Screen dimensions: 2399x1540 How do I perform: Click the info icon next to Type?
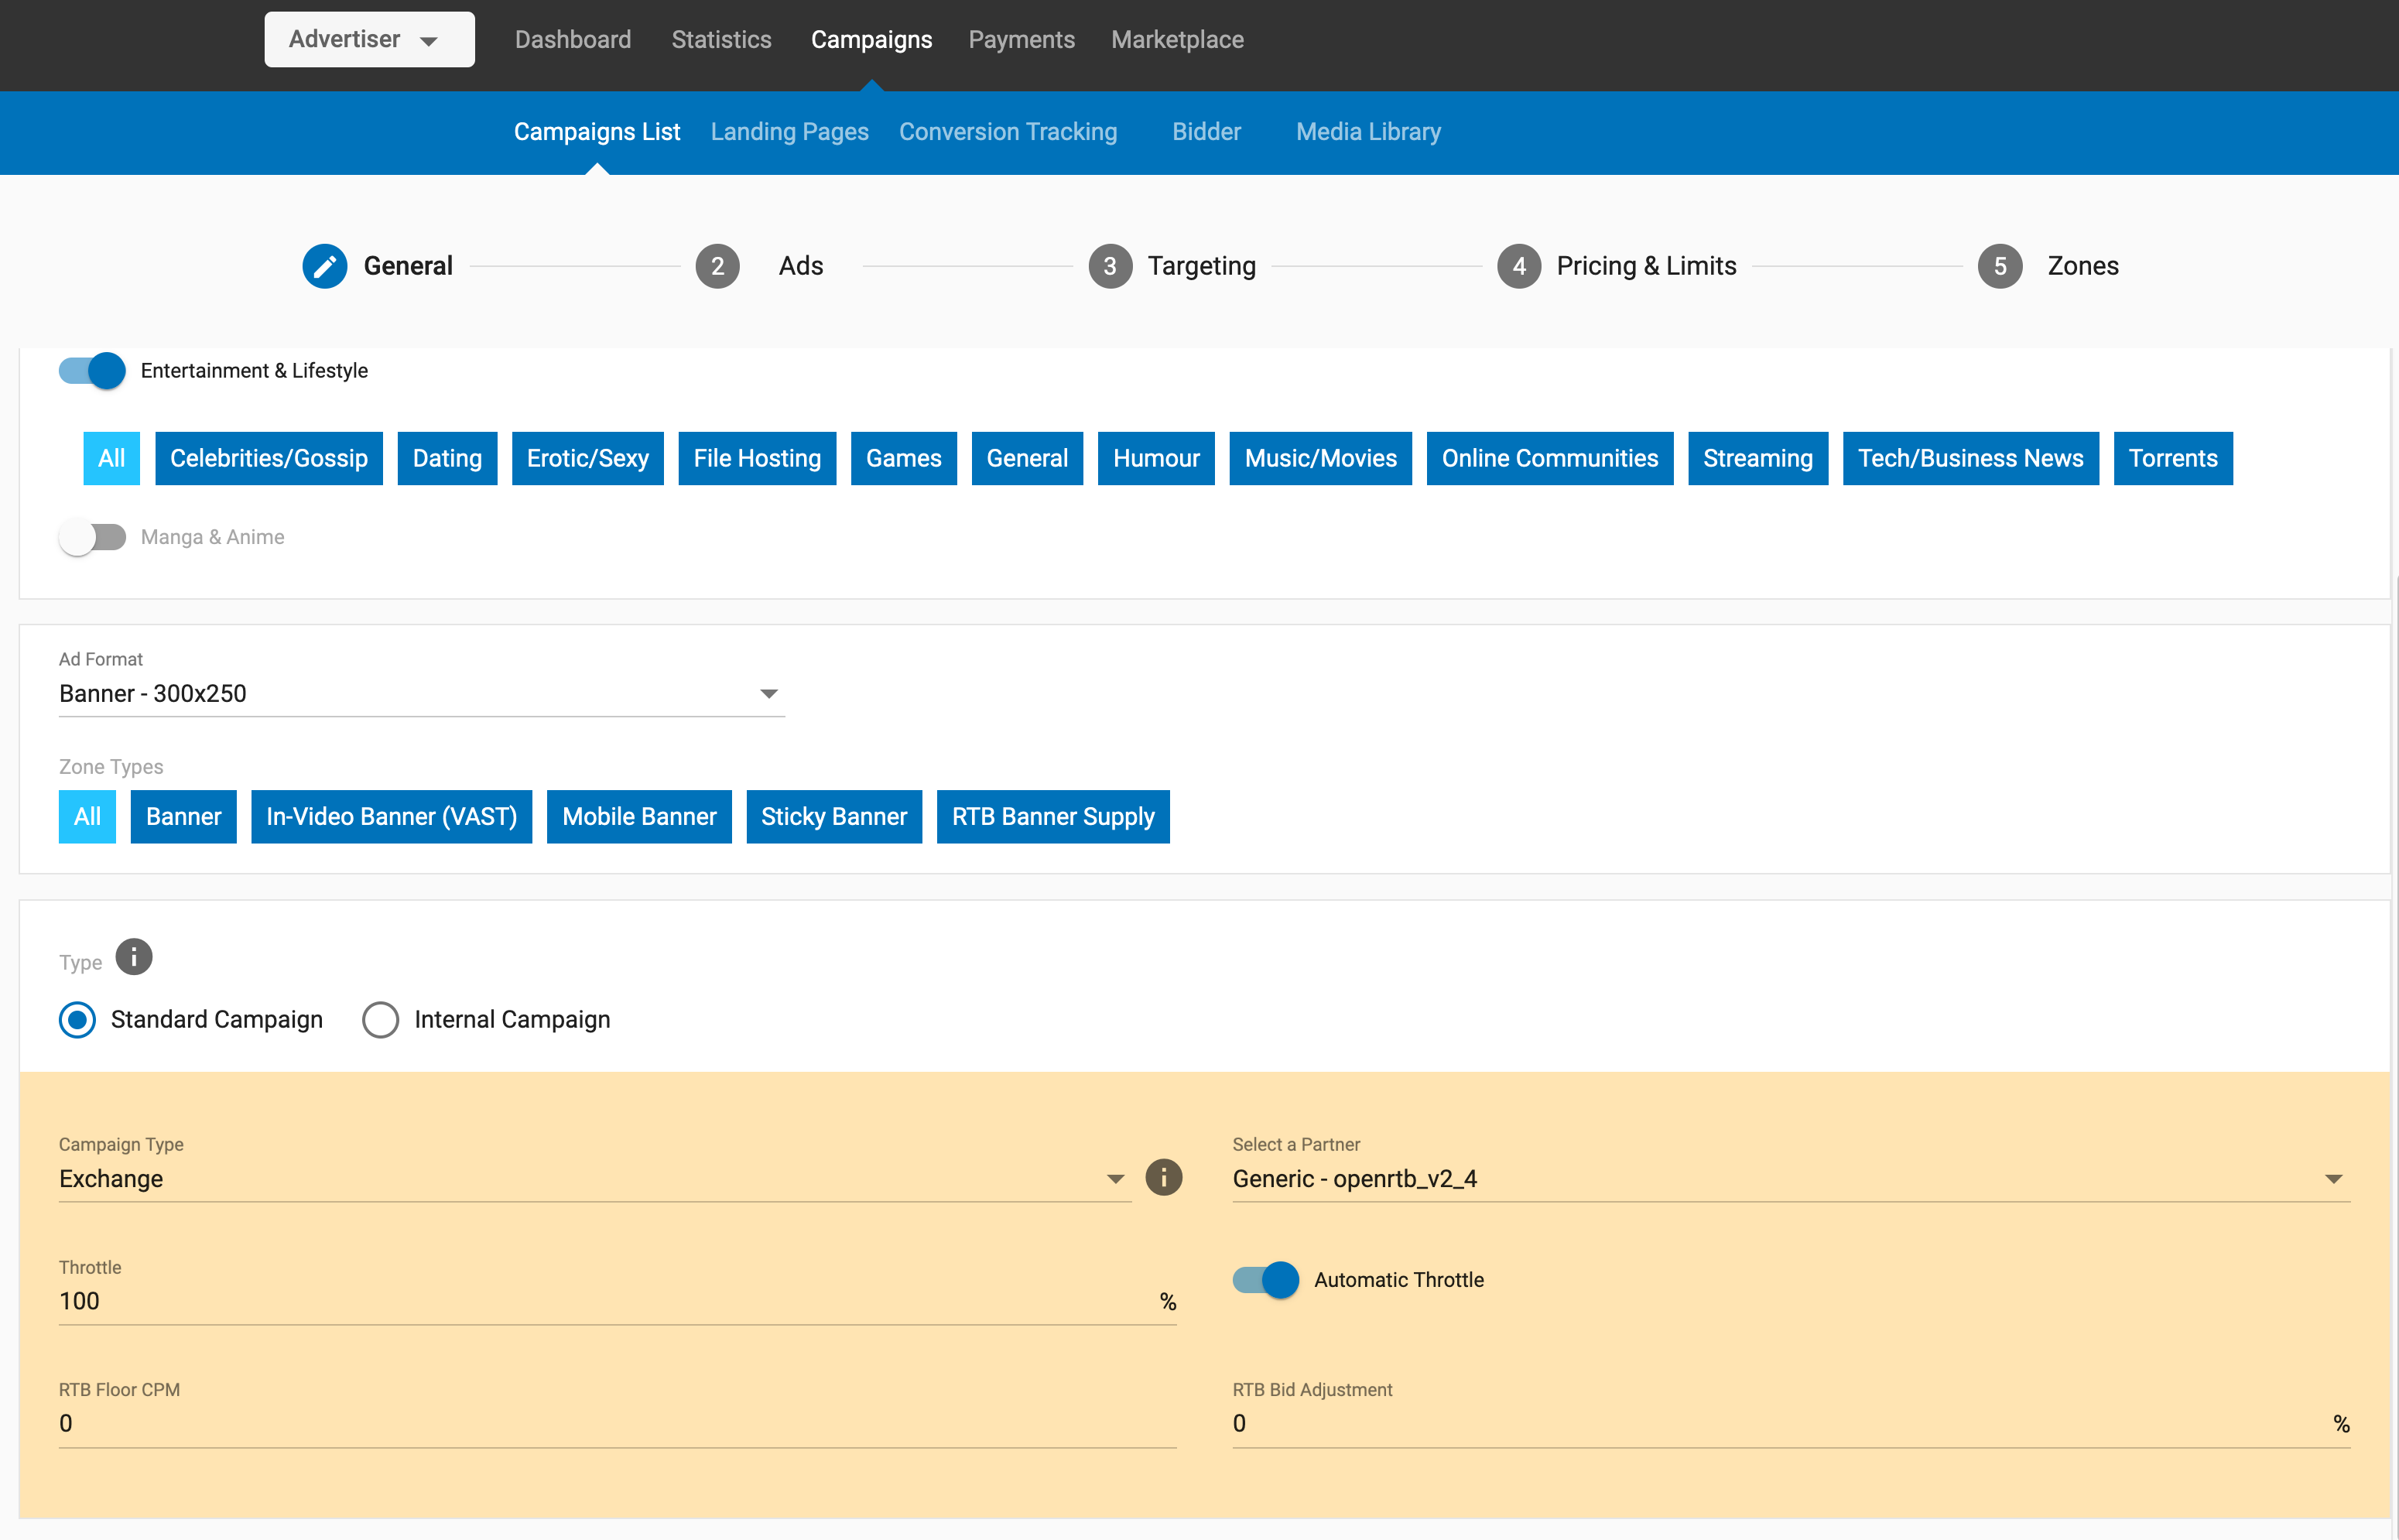coord(134,957)
